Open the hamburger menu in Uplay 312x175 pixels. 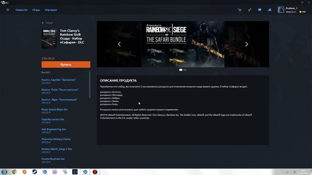8,10
